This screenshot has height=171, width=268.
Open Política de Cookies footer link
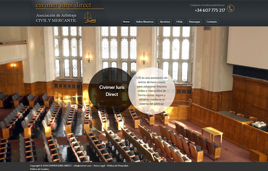(x=39, y=169)
